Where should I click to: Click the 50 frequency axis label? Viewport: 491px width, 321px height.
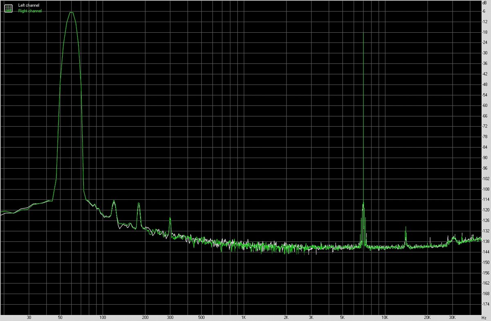tap(60, 317)
